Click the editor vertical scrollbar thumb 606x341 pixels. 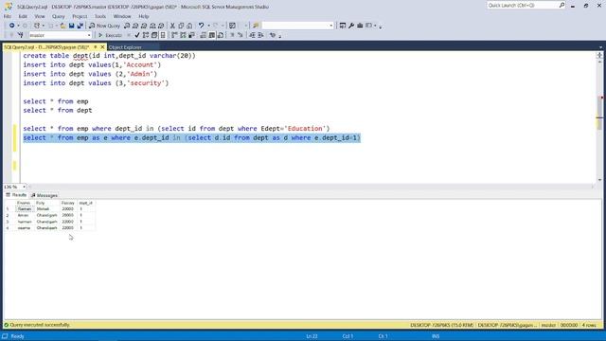599,112
